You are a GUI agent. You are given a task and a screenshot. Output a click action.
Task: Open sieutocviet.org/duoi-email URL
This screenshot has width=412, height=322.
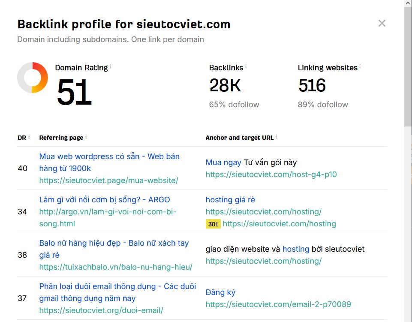tap(101, 310)
